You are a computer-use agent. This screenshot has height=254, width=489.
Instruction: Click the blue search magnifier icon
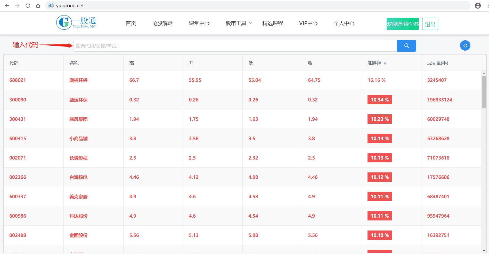tap(406, 46)
